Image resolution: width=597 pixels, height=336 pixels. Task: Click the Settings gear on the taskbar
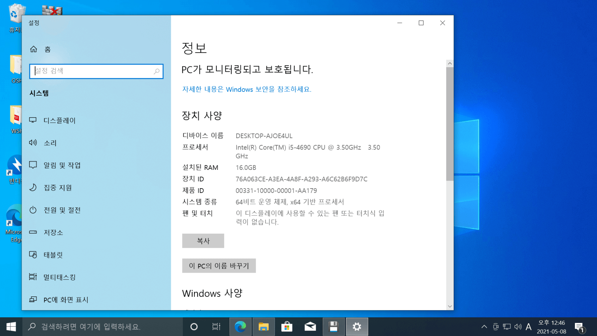[x=357, y=327]
